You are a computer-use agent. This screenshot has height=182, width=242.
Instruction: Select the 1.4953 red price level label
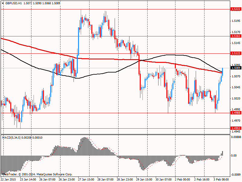[236, 128]
